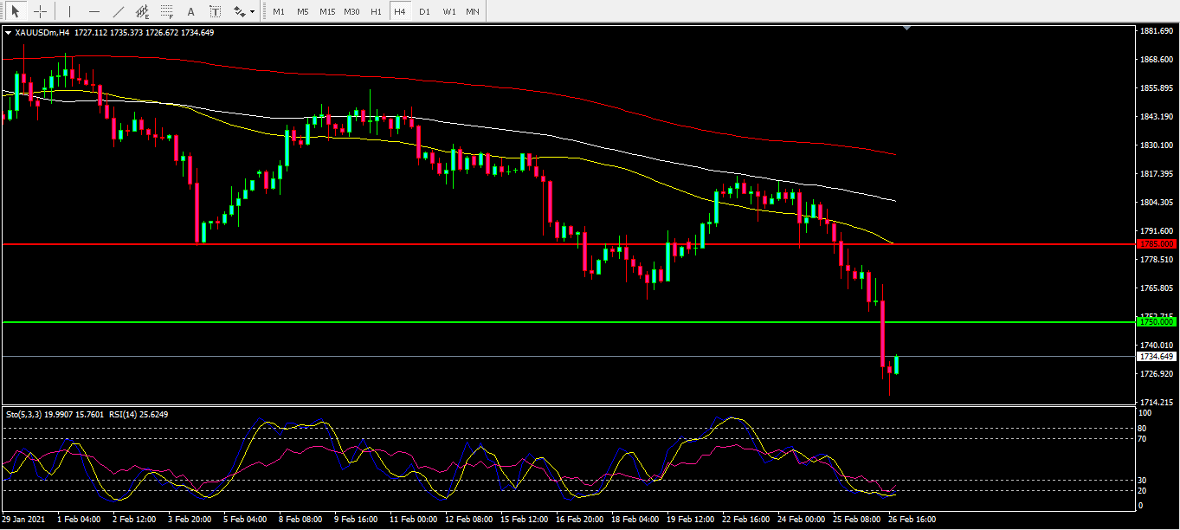Choose the trendline drawing tool

coord(119,11)
